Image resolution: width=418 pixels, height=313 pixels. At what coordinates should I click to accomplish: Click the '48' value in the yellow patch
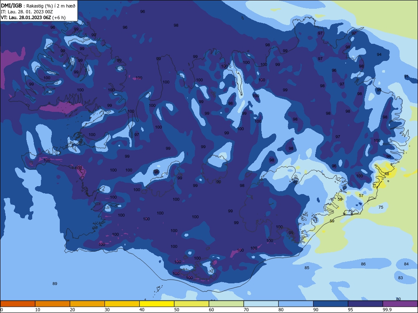tap(387, 174)
